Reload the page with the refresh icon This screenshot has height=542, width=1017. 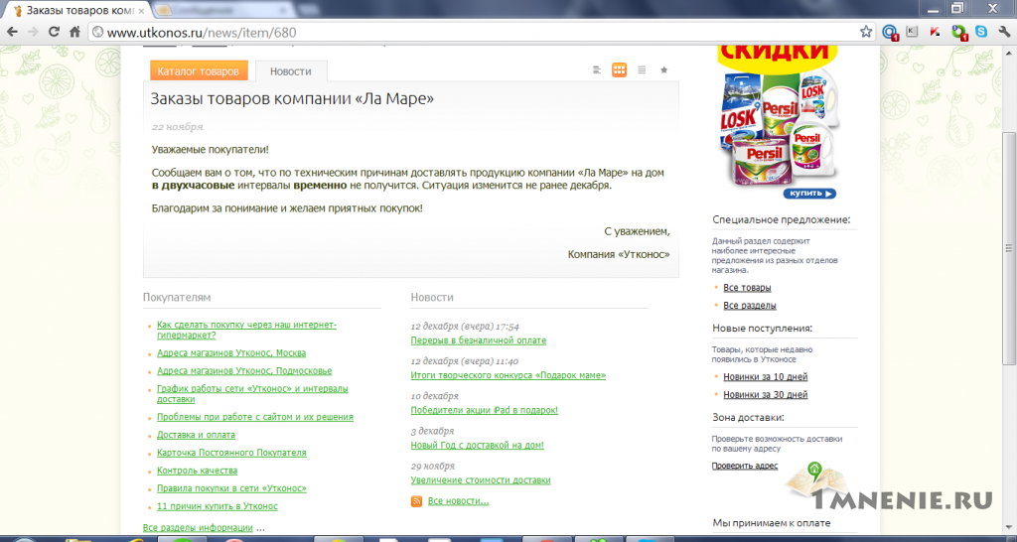coord(54,32)
